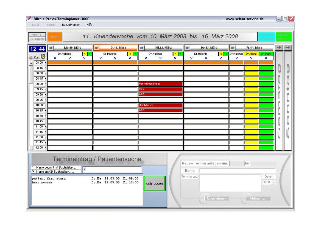The width and height of the screenshot is (321, 227).
Task: Select 'Name enthält Buchstaben' radio option
Action: click(34, 172)
